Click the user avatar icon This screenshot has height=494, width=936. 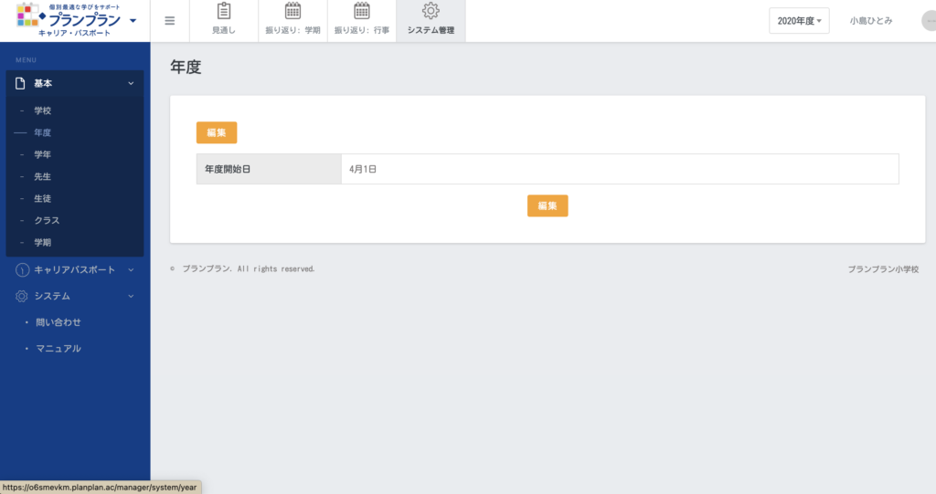[930, 21]
